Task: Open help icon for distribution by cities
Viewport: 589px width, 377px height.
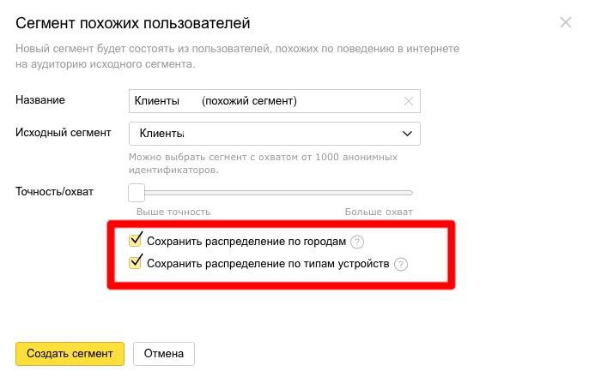Action: coord(357,242)
